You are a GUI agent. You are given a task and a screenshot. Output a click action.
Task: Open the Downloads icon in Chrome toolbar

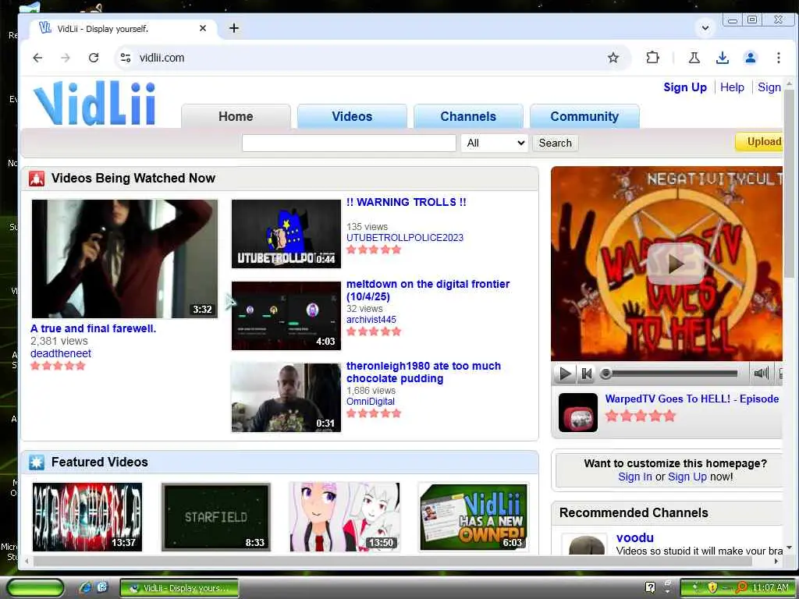pyautogui.click(x=722, y=58)
